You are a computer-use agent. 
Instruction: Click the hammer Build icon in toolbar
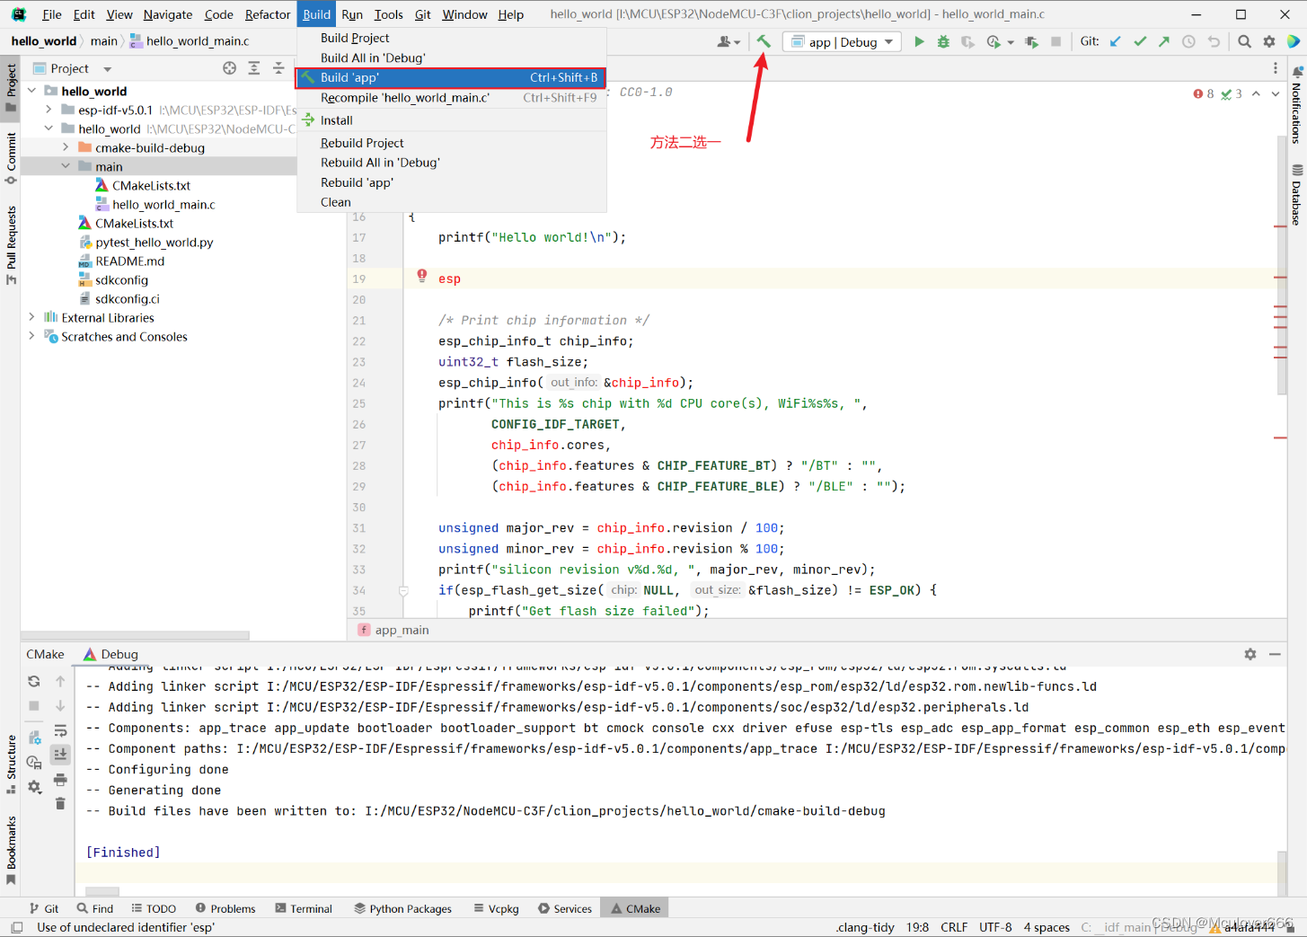click(764, 41)
